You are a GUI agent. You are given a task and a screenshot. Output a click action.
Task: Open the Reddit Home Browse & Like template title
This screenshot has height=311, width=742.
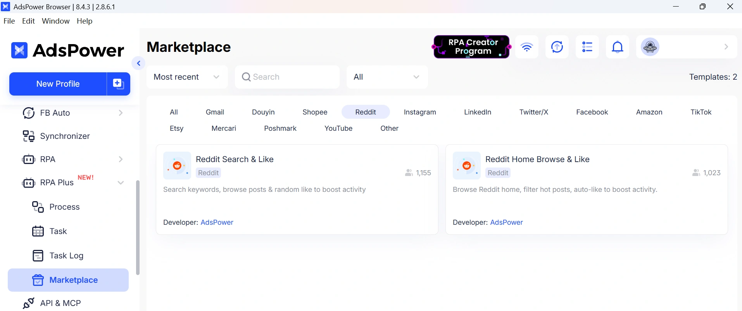click(x=537, y=159)
